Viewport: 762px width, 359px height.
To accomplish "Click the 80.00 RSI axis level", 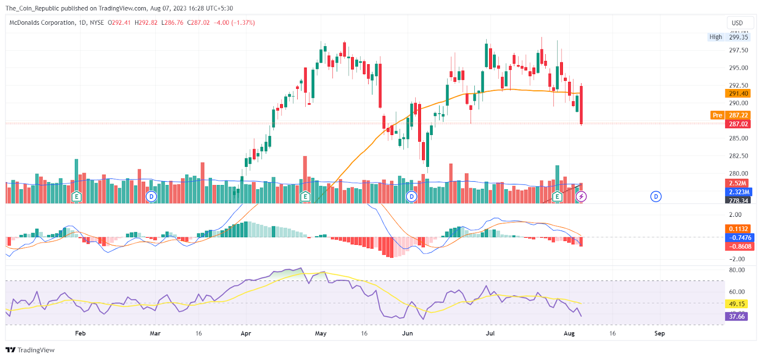I will coord(737,270).
